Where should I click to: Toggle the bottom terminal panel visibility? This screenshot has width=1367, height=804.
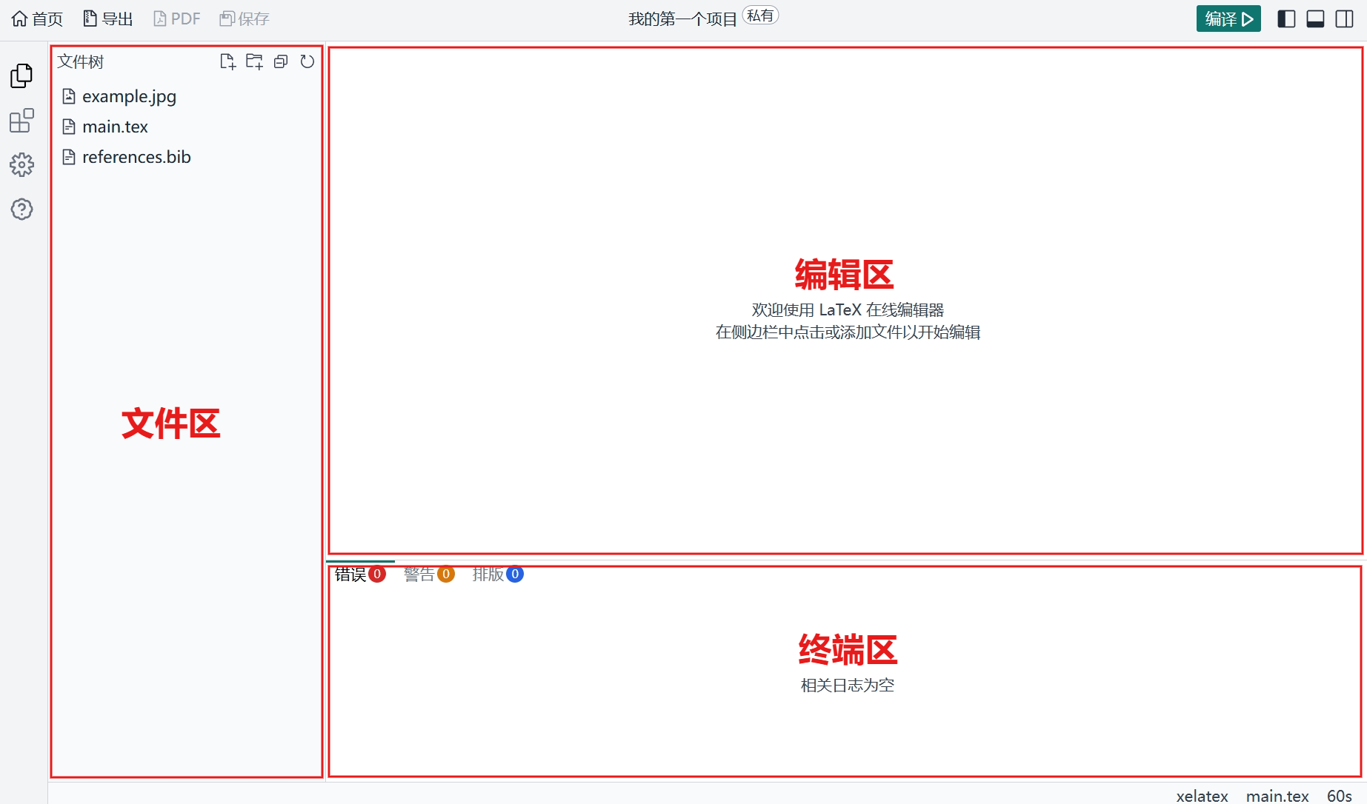pyautogui.click(x=1315, y=19)
